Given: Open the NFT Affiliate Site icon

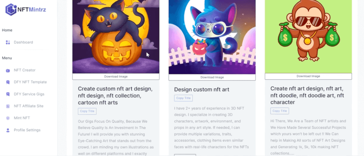Looking at the screenshot, I should [8, 106].
